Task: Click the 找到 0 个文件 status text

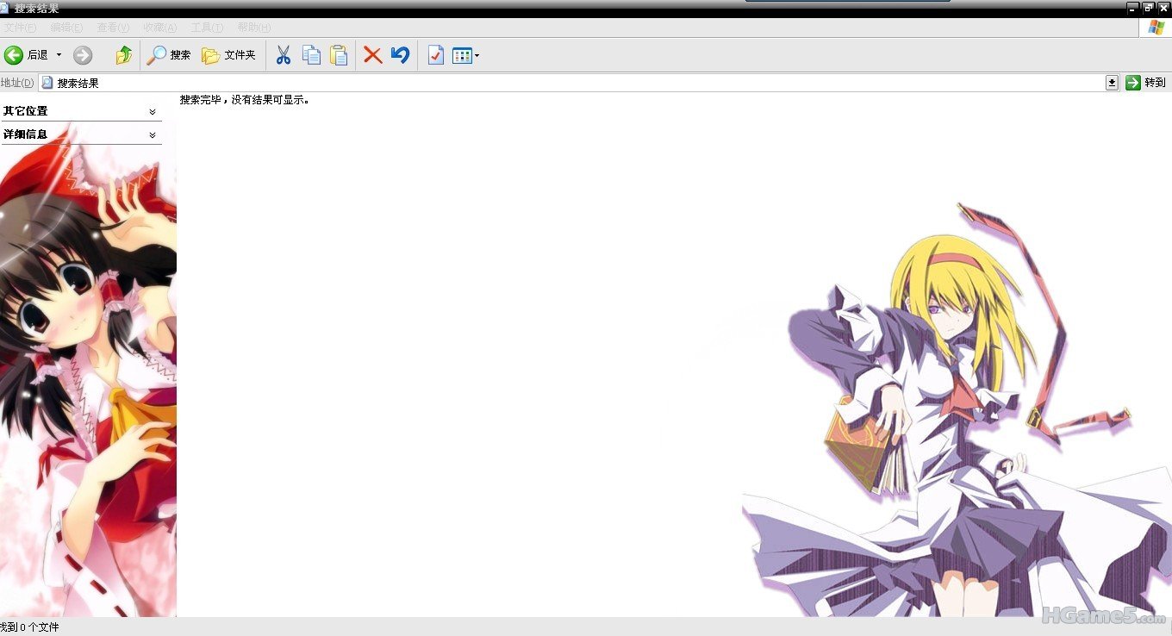Action: click(x=29, y=627)
